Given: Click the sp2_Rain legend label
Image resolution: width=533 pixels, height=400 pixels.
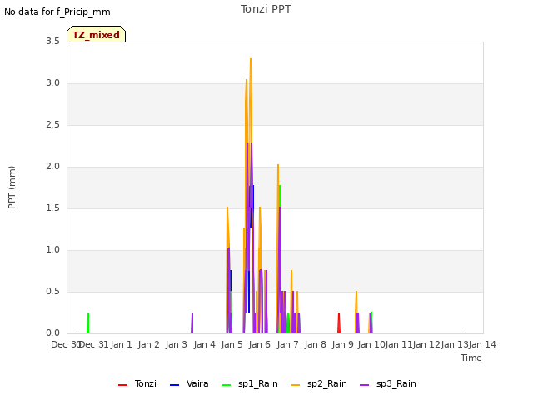Looking at the screenshot, I should coord(327,383).
